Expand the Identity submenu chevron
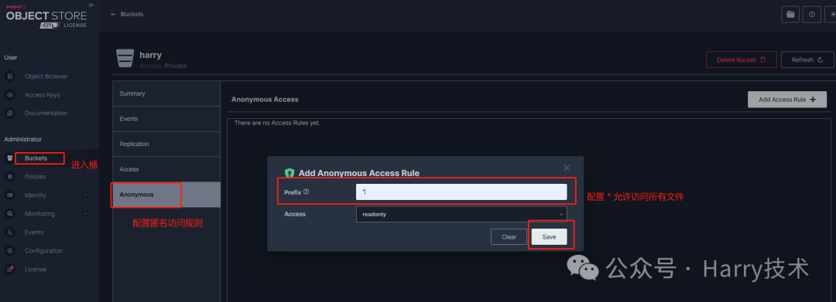836x302 pixels. pyautogui.click(x=85, y=195)
